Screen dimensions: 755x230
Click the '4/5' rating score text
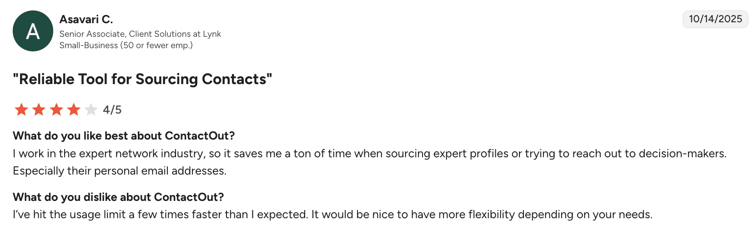coord(112,110)
